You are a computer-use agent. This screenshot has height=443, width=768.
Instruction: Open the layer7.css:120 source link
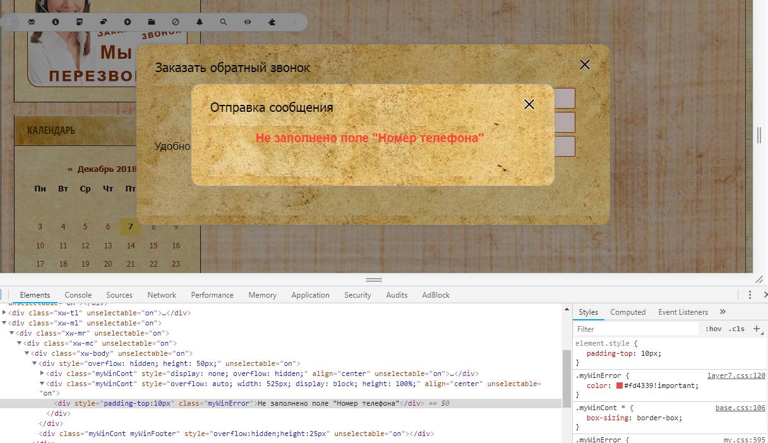pos(736,375)
